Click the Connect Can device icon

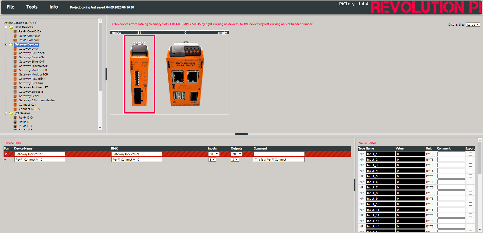click(x=15, y=105)
